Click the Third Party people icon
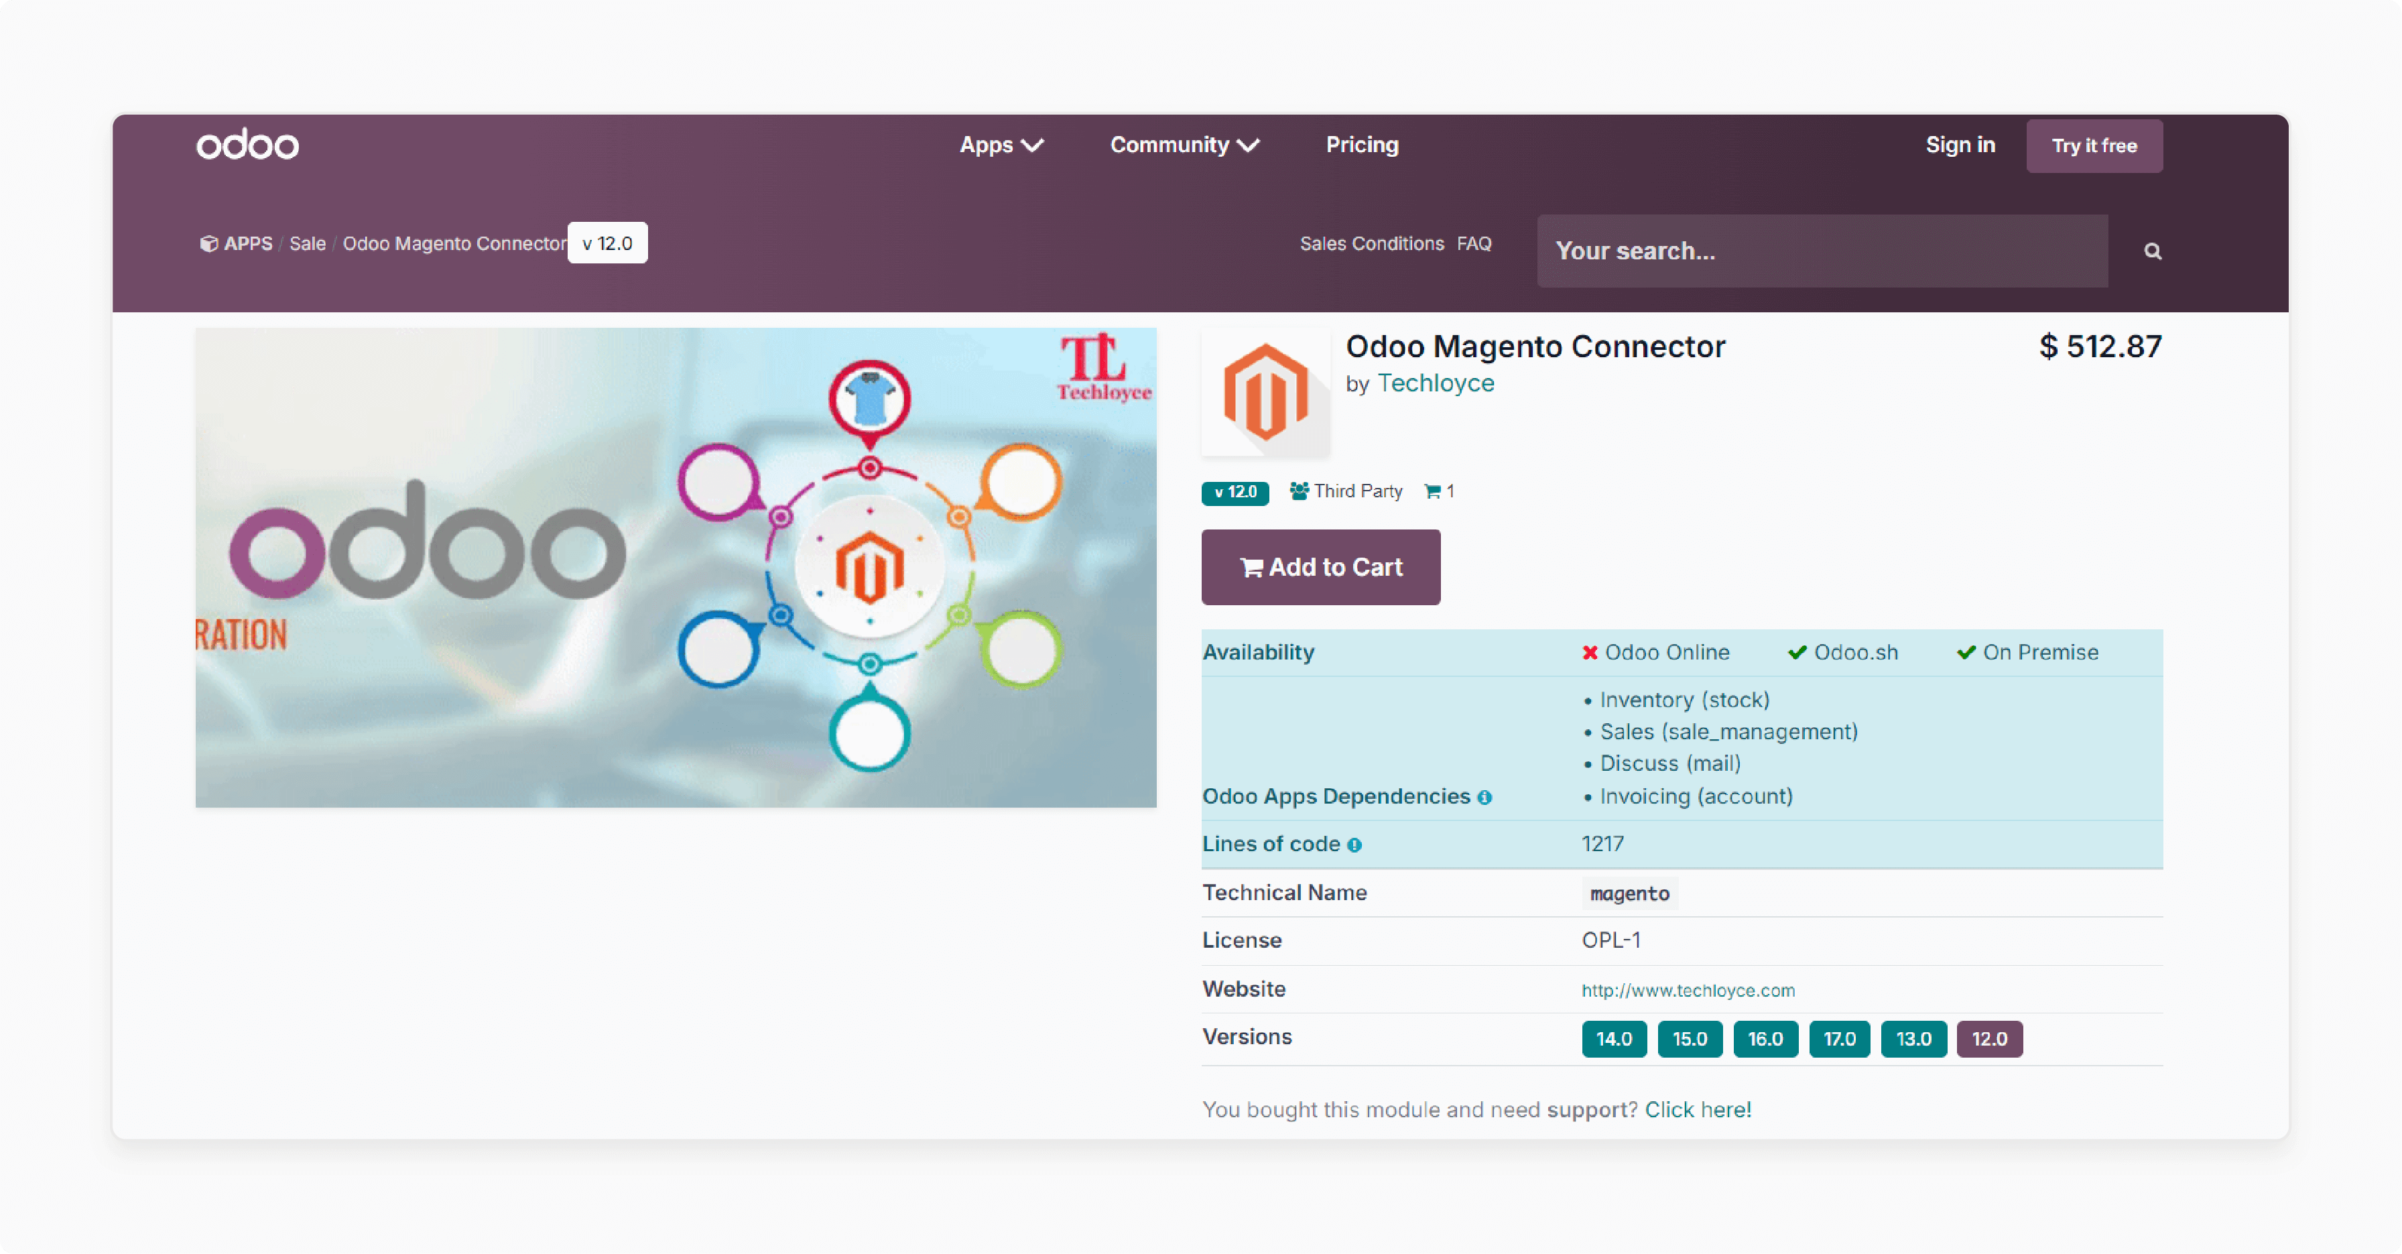 1299,491
